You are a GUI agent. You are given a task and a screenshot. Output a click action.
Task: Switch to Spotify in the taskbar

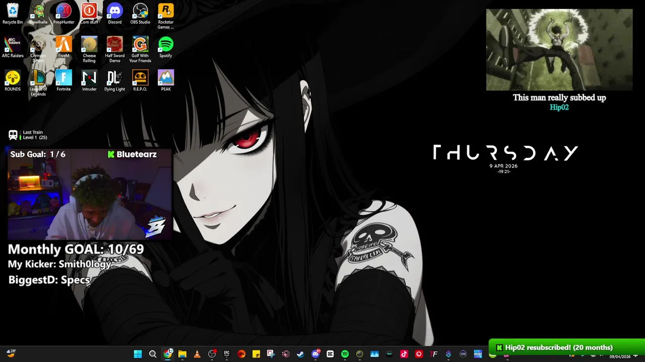[345, 354]
